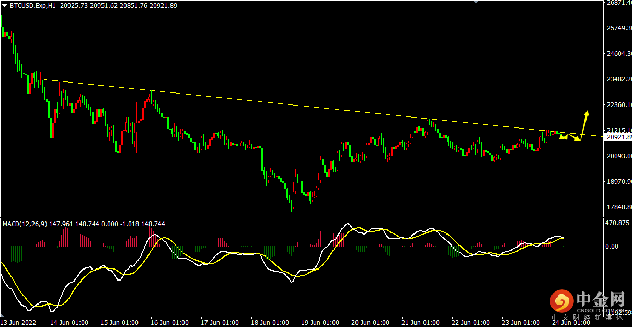Click the 23482 price scale label
This screenshot has width=632, height=327.
[x=618, y=79]
